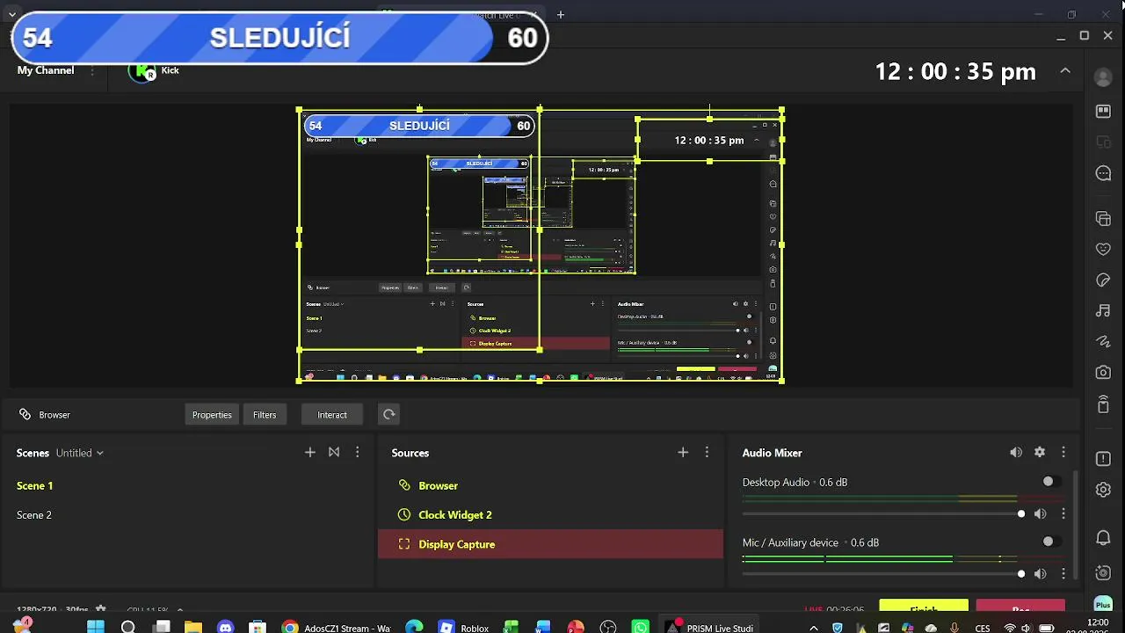Open the stacked squares overlay icon in sidebar
The width and height of the screenshot is (1125, 633).
pyautogui.click(x=1103, y=218)
